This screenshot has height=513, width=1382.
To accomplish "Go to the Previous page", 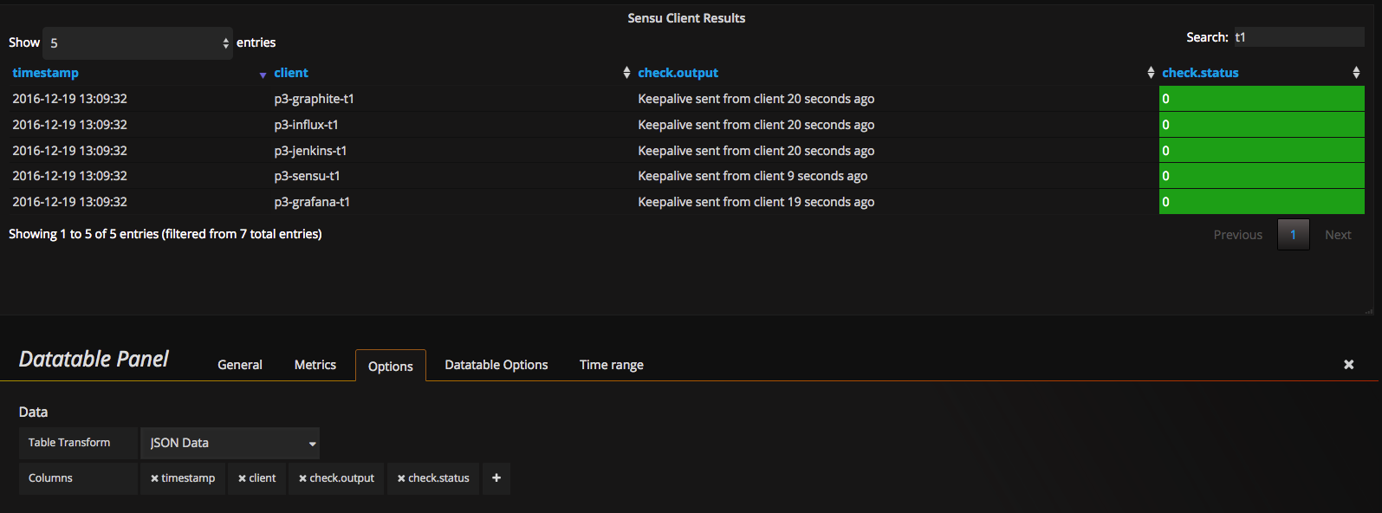I will 1237,235.
